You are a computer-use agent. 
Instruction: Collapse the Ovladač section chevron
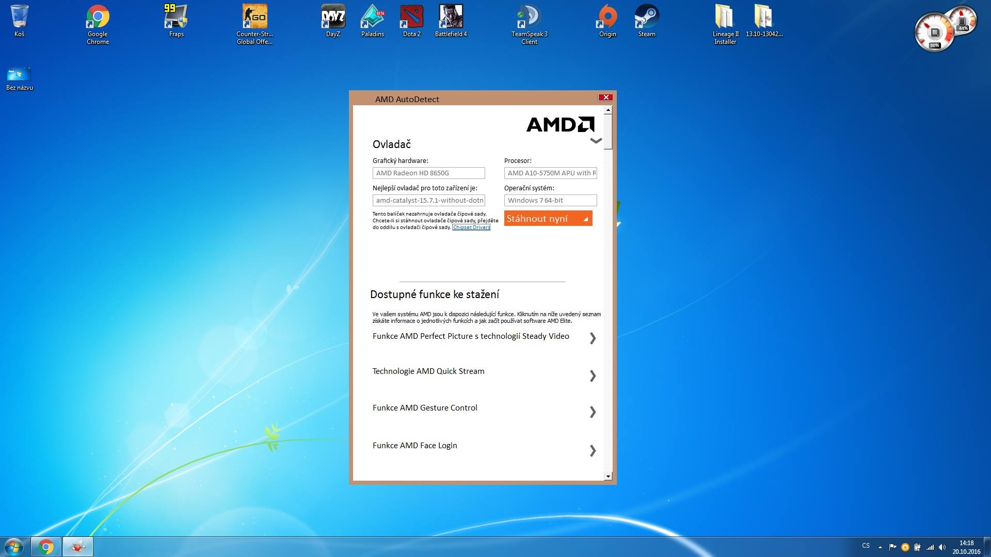point(596,141)
